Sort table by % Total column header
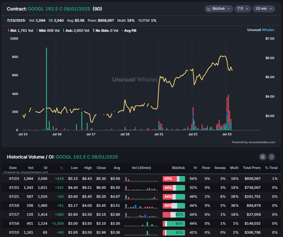This screenshot has height=237, width=283. click(271, 168)
